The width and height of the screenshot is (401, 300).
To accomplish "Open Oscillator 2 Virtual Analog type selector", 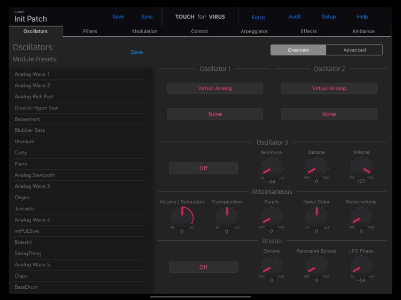I will tap(329, 88).
